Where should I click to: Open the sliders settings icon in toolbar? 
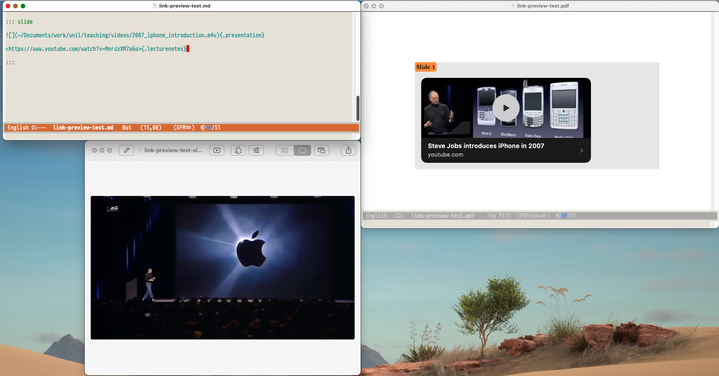(x=256, y=150)
